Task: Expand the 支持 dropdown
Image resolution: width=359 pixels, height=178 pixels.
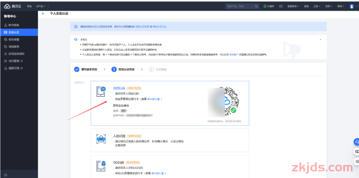Action: 328,6
